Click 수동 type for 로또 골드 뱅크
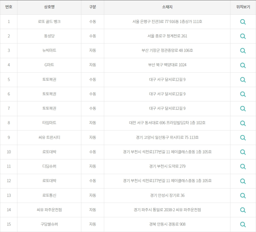 [93, 22]
